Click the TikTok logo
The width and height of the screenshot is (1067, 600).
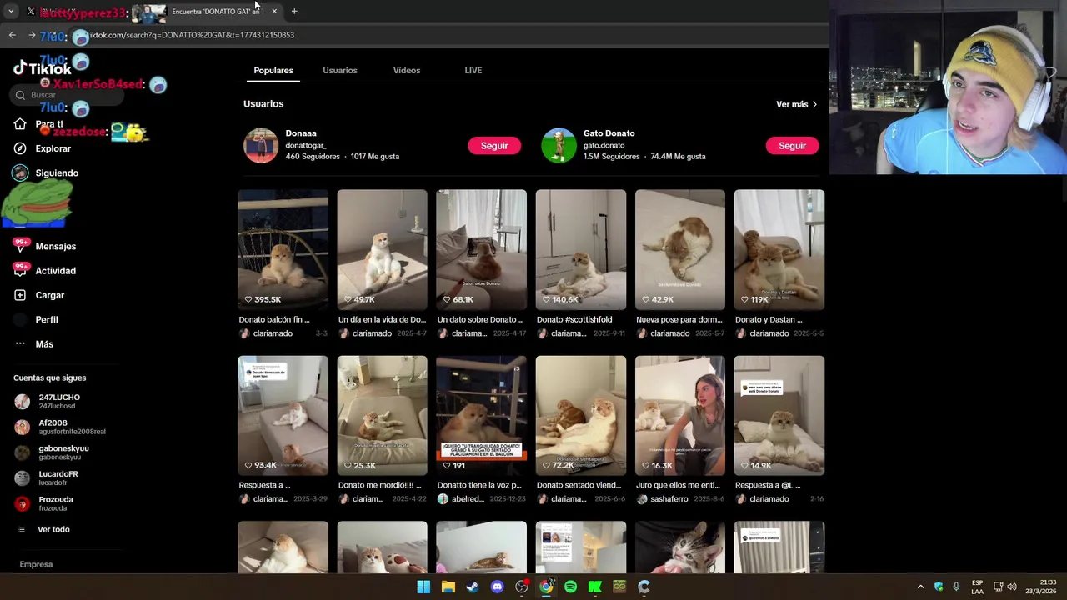(42, 68)
